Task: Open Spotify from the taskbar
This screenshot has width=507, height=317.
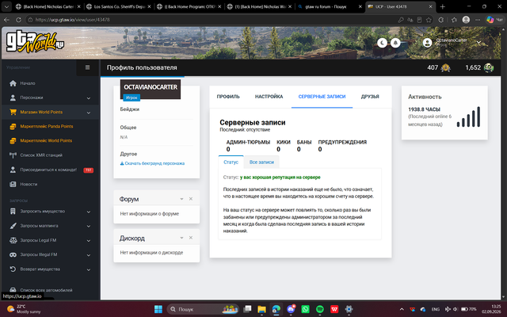Action: 320,309
